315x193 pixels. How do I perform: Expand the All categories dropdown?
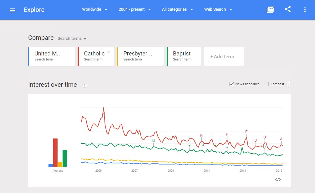point(177,9)
